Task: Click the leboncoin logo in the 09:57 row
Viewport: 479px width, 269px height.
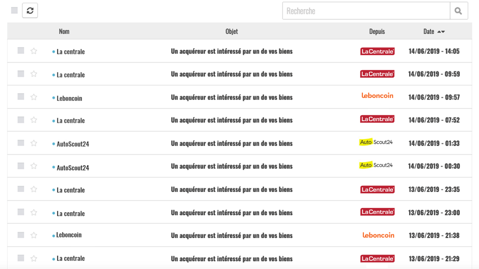Action: [x=377, y=96]
